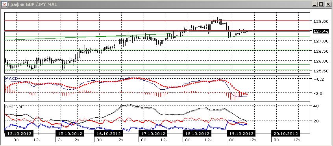Screen dimensions: 333x146
Task: Select the 19.10.2012 date marker
Action: [241, 134]
